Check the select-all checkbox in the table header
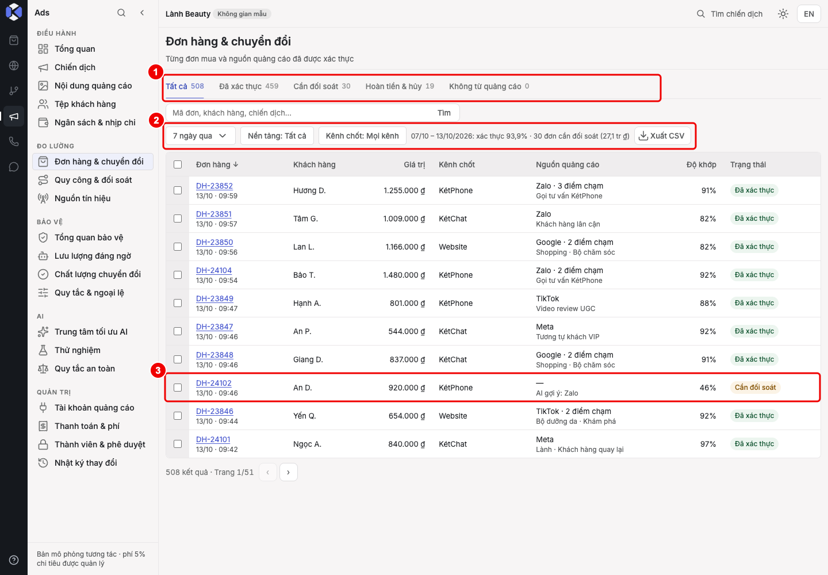Image resolution: width=828 pixels, height=575 pixels. point(178,164)
